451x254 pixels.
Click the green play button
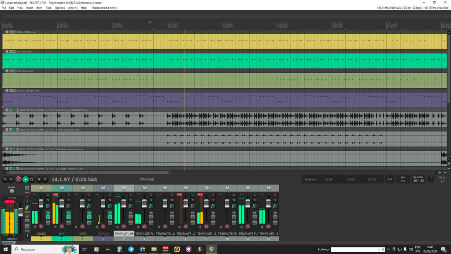(25, 179)
